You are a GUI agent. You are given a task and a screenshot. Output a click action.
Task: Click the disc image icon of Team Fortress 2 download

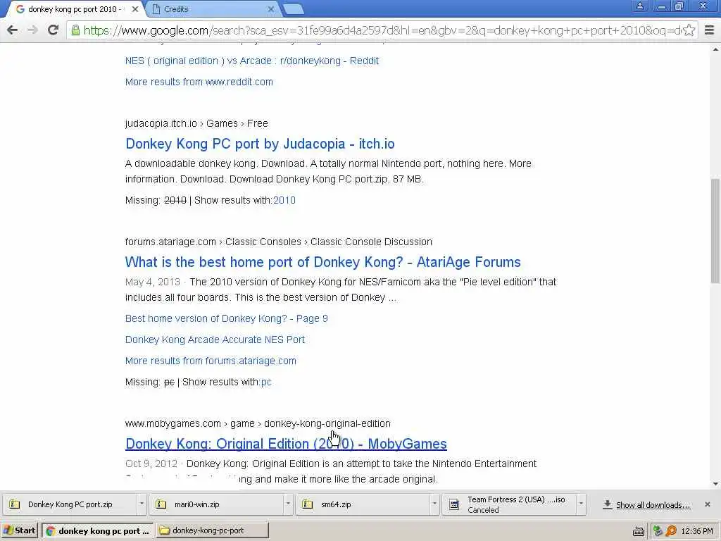(454, 504)
